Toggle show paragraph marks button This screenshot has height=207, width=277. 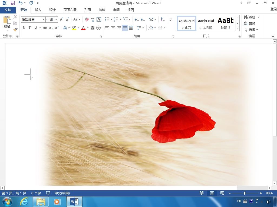click(171, 19)
